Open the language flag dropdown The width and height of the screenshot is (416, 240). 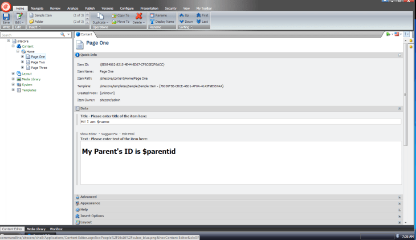(397, 35)
